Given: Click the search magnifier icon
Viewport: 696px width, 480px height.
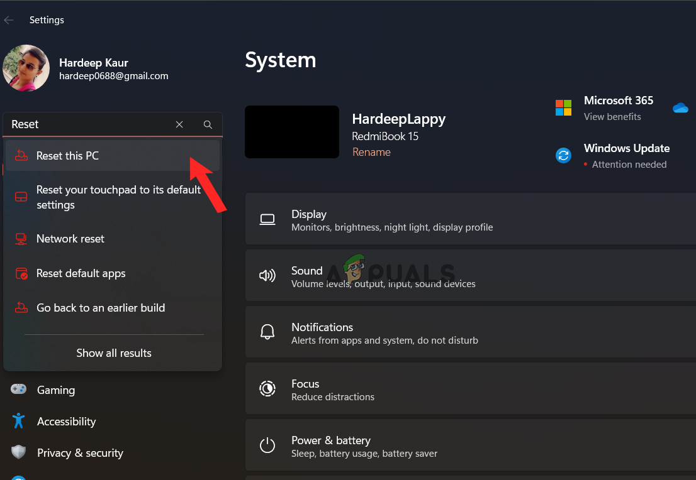Looking at the screenshot, I should (208, 124).
